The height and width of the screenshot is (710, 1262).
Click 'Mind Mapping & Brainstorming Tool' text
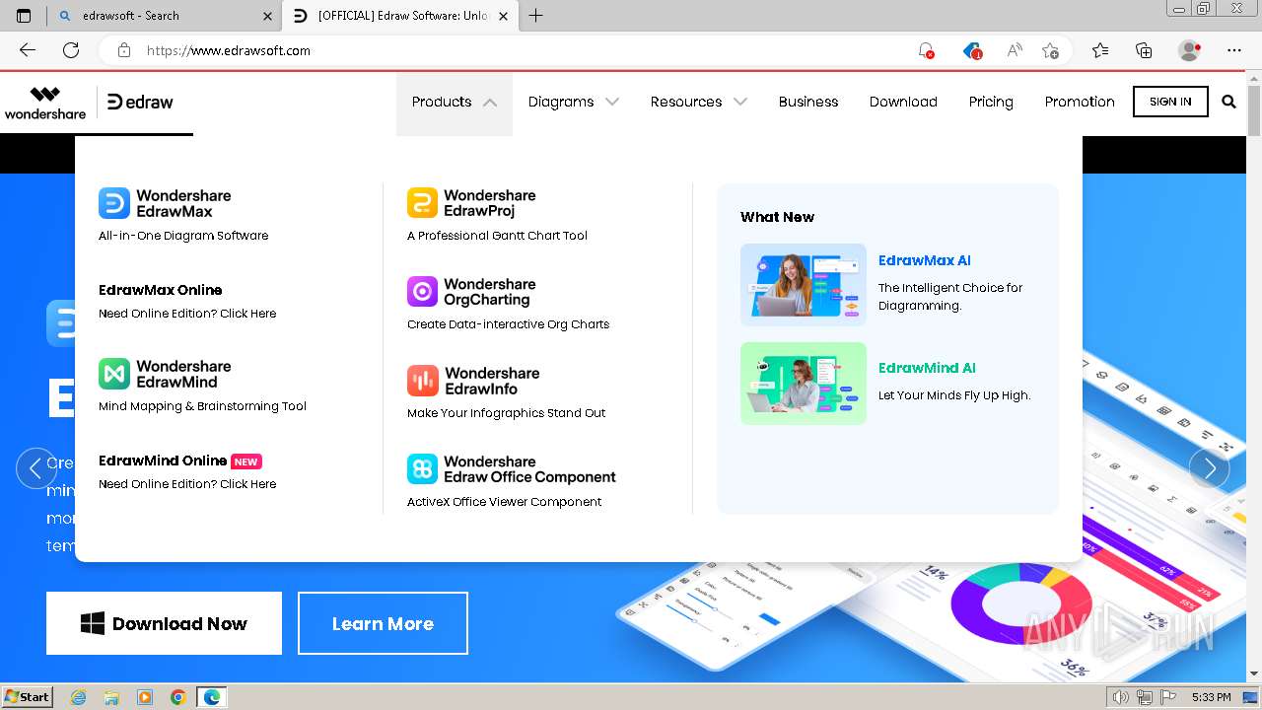202,406
